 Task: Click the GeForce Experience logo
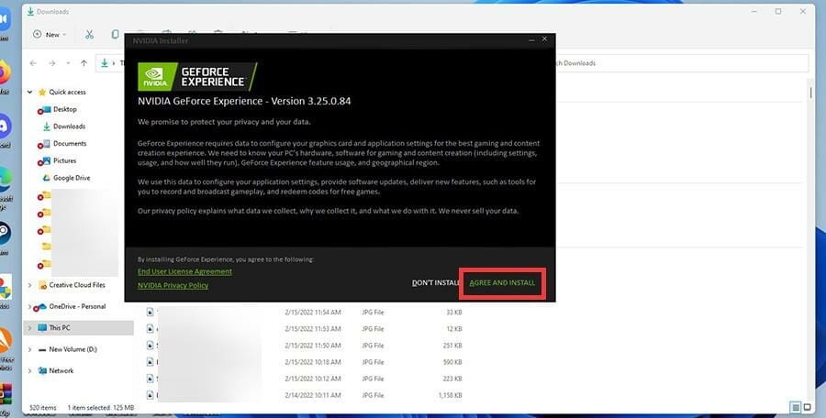click(x=197, y=77)
